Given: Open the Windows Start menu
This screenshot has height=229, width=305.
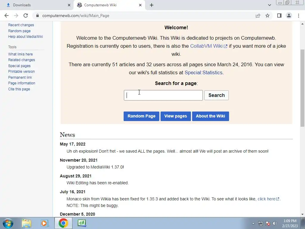Looking at the screenshot, I should 8,223.
